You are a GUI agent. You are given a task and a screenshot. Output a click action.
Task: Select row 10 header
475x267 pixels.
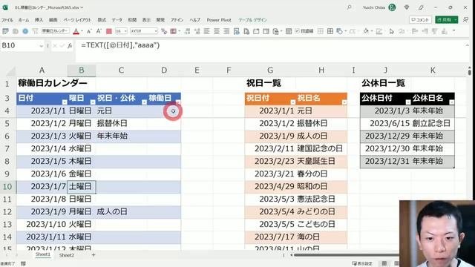point(7,186)
